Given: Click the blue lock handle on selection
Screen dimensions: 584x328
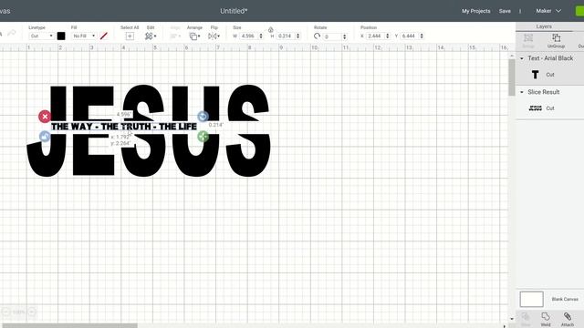Looking at the screenshot, I should pos(45,137).
